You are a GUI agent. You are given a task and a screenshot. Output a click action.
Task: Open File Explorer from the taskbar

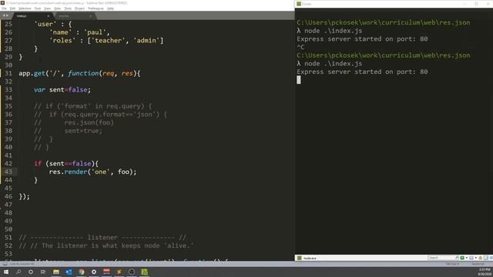pyautogui.click(x=56, y=272)
